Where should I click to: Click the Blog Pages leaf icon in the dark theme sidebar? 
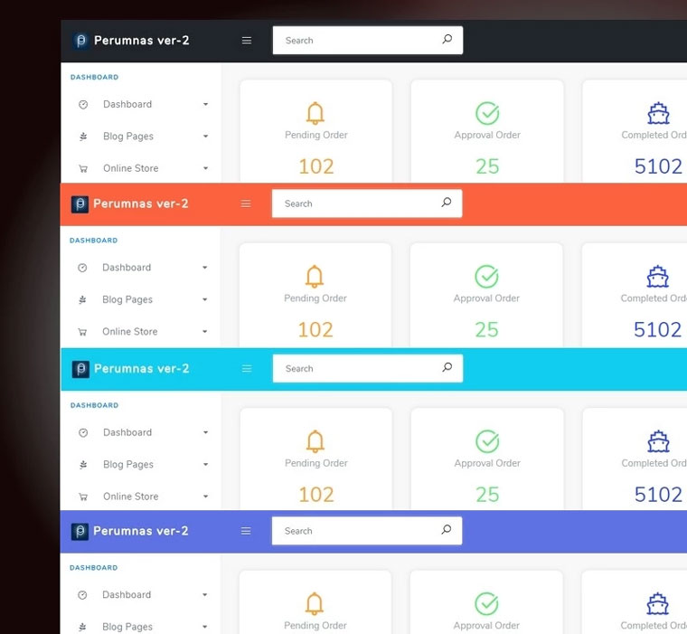coord(83,137)
